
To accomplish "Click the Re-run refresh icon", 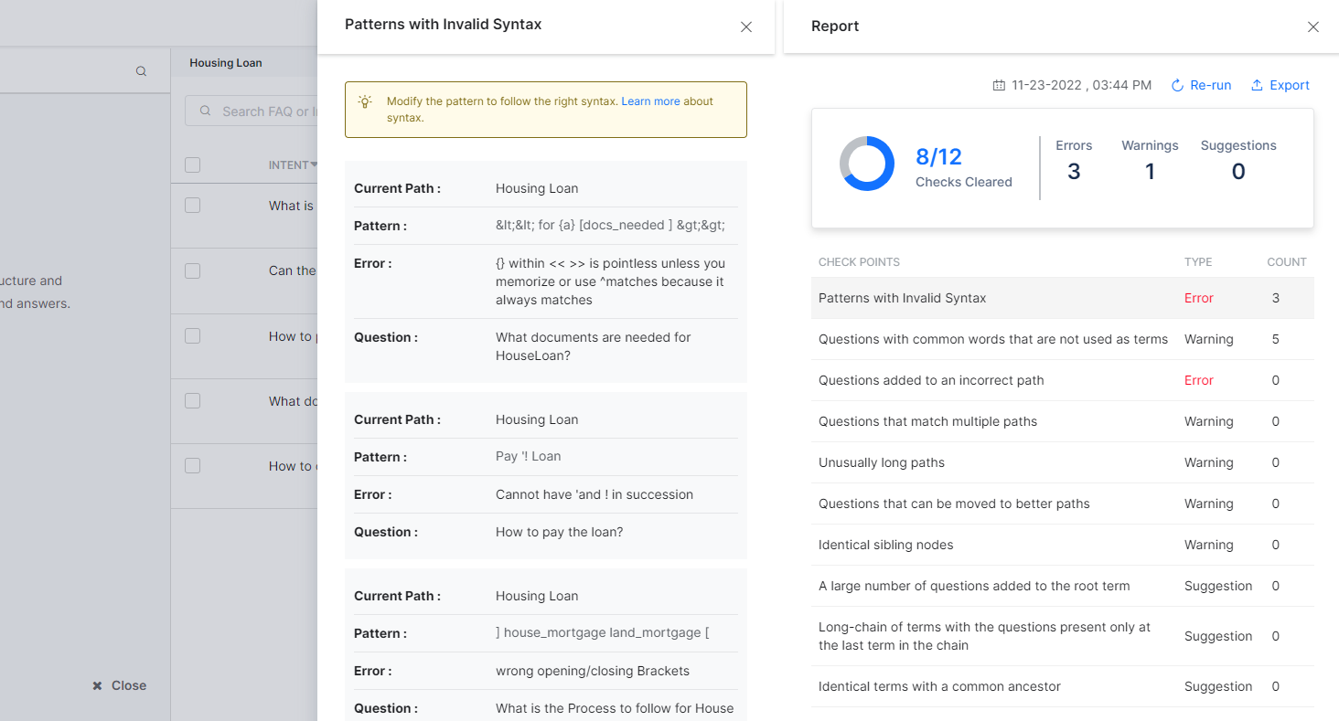I will [x=1178, y=85].
